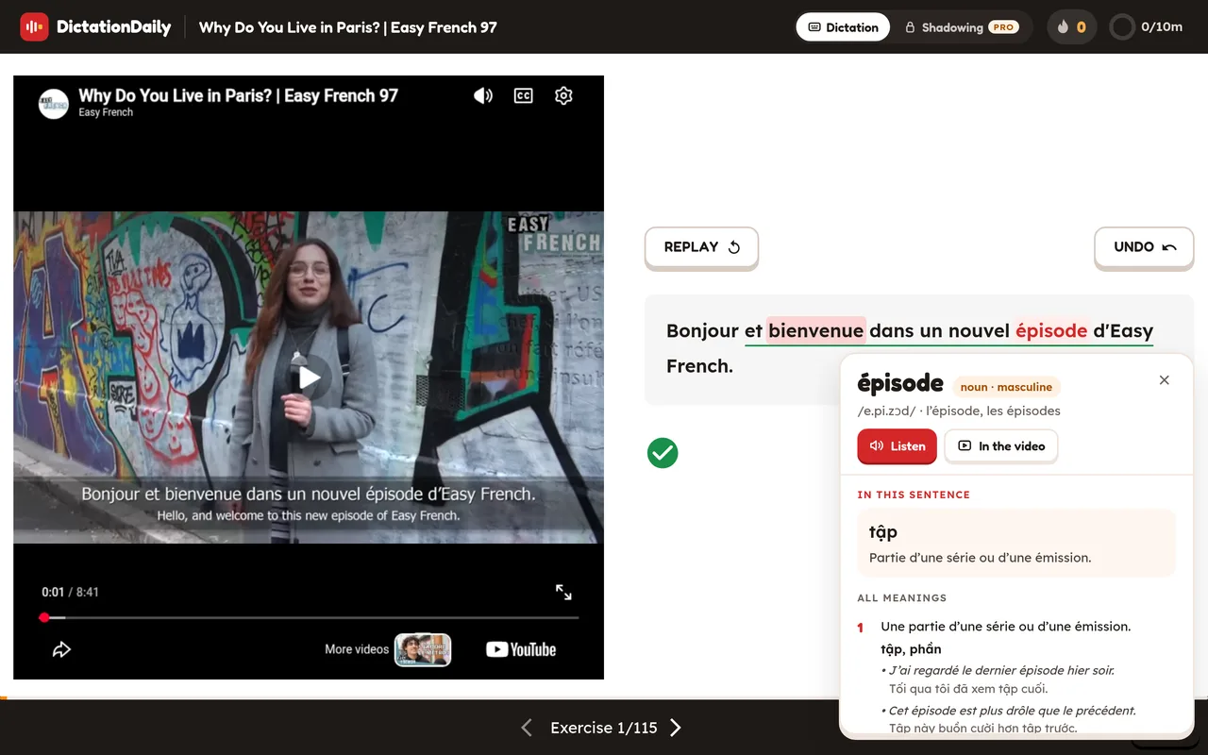Click d'Easy in the dictation sentence
This screenshot has height=755, width=1208.
(x=1123, y=331)
